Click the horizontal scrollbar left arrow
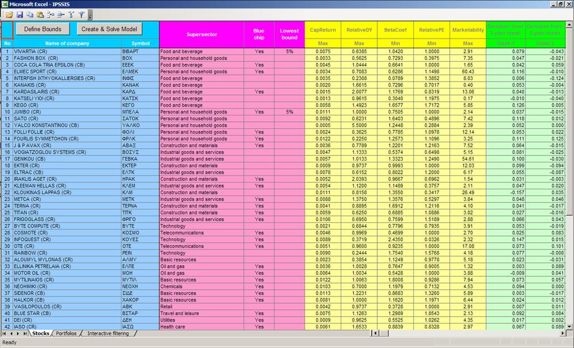Image resolution: width=574 pixels, height=348 pixels. coord(375,333)
